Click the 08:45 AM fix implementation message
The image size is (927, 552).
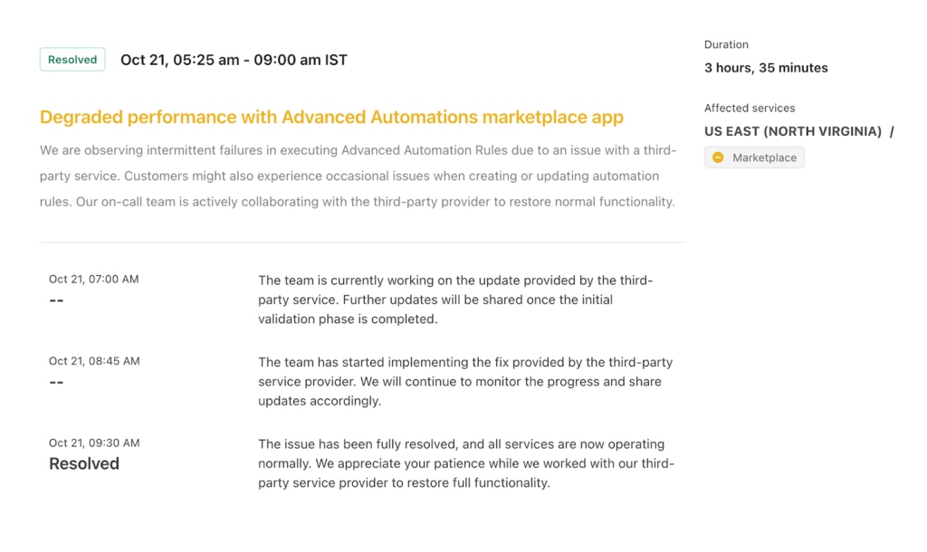[464, 381]
